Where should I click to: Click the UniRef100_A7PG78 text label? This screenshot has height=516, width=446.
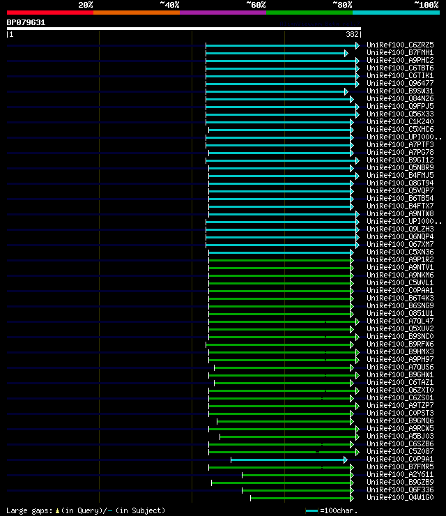(x=400, y=153)
